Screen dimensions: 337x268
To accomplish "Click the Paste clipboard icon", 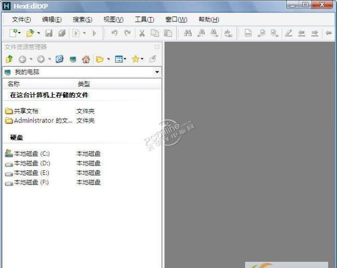I will [168, 33].
